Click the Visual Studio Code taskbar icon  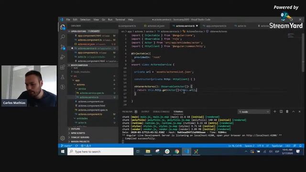click(x=186, y=151)
